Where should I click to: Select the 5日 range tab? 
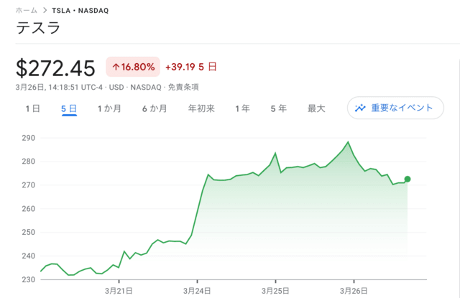69,108
